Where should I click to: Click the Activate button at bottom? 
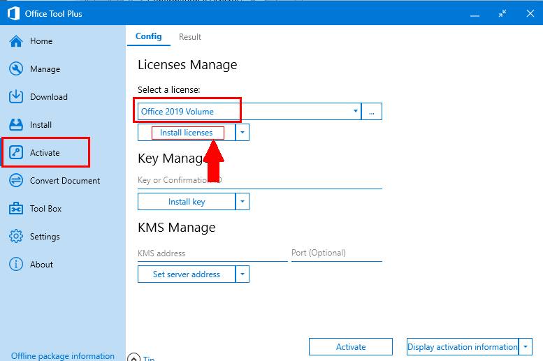(350, 347)
